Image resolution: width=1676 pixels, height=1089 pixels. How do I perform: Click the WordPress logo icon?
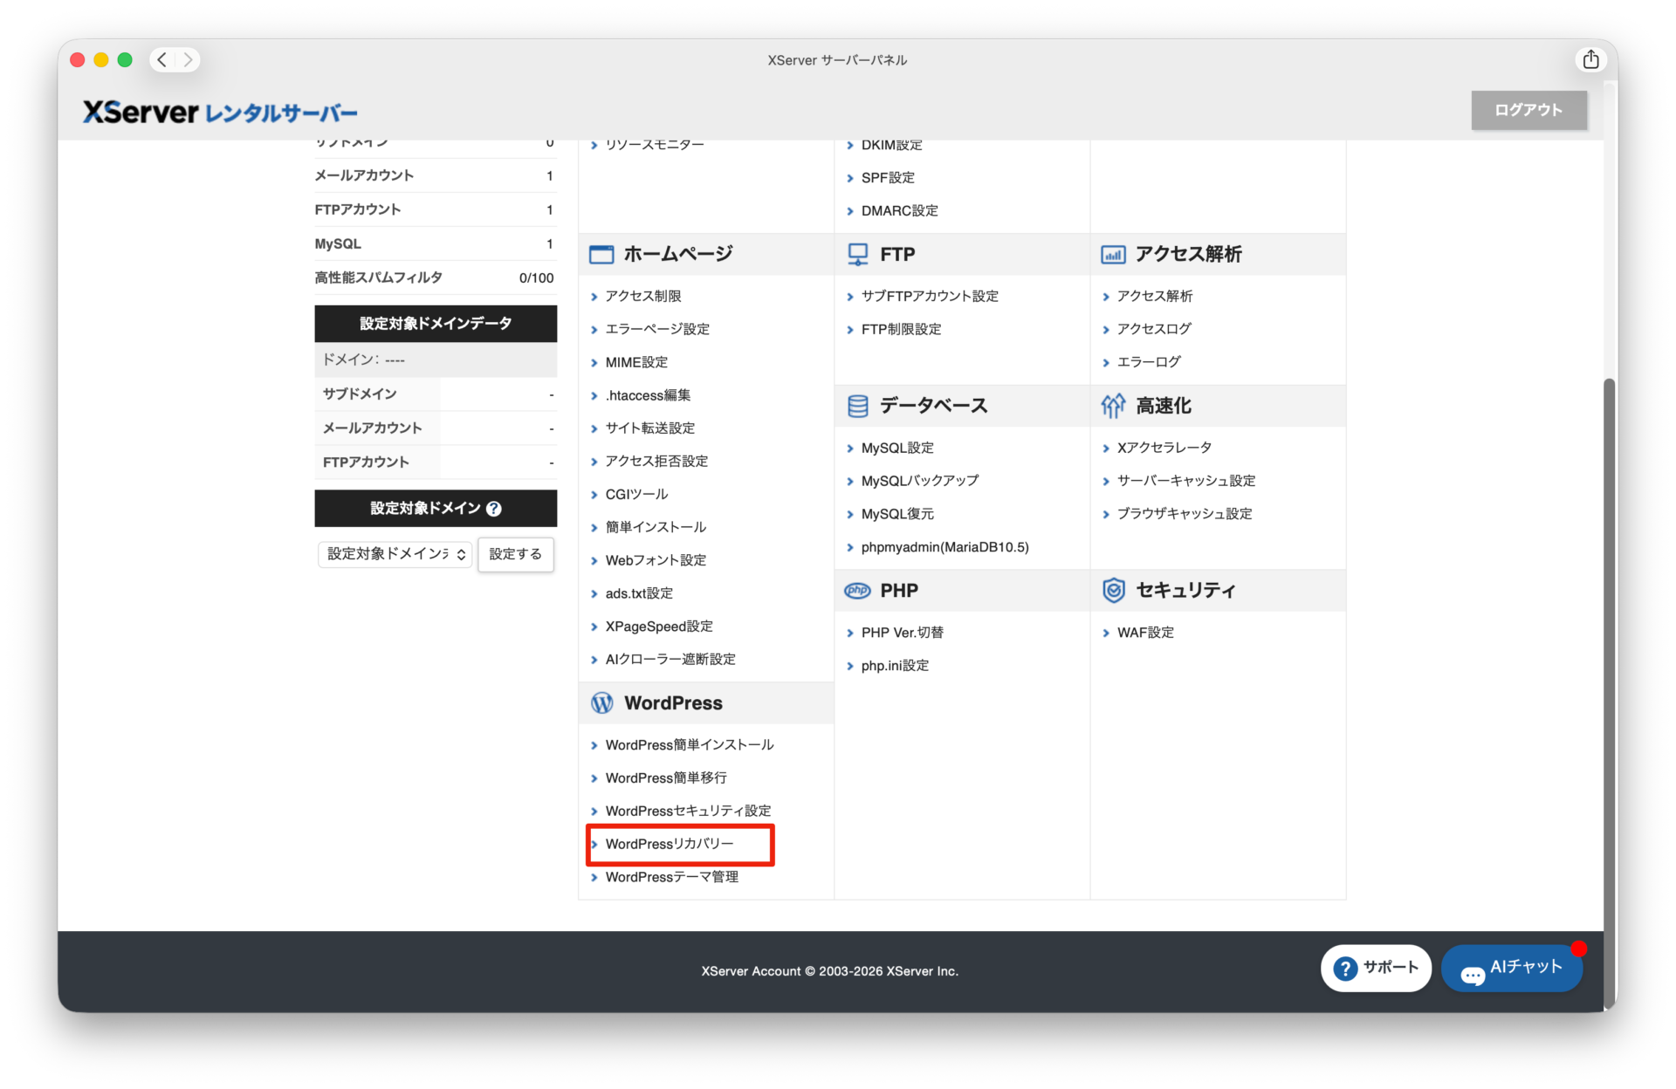click(601, 703)
